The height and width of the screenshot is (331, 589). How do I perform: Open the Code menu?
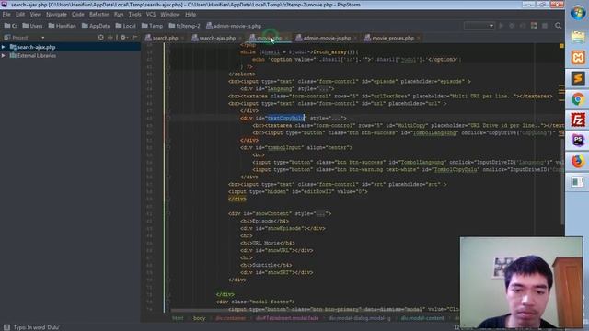point(77,15)
